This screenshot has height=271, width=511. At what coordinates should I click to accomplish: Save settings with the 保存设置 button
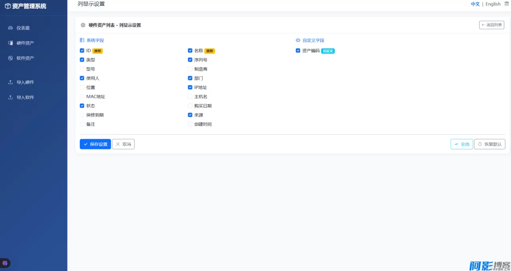click(95, 144)
